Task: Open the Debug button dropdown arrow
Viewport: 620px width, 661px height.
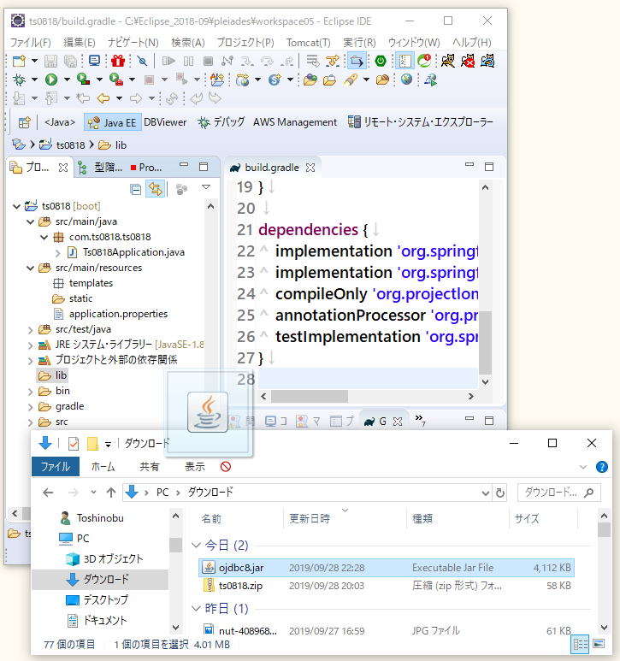Action: point(34,80)
